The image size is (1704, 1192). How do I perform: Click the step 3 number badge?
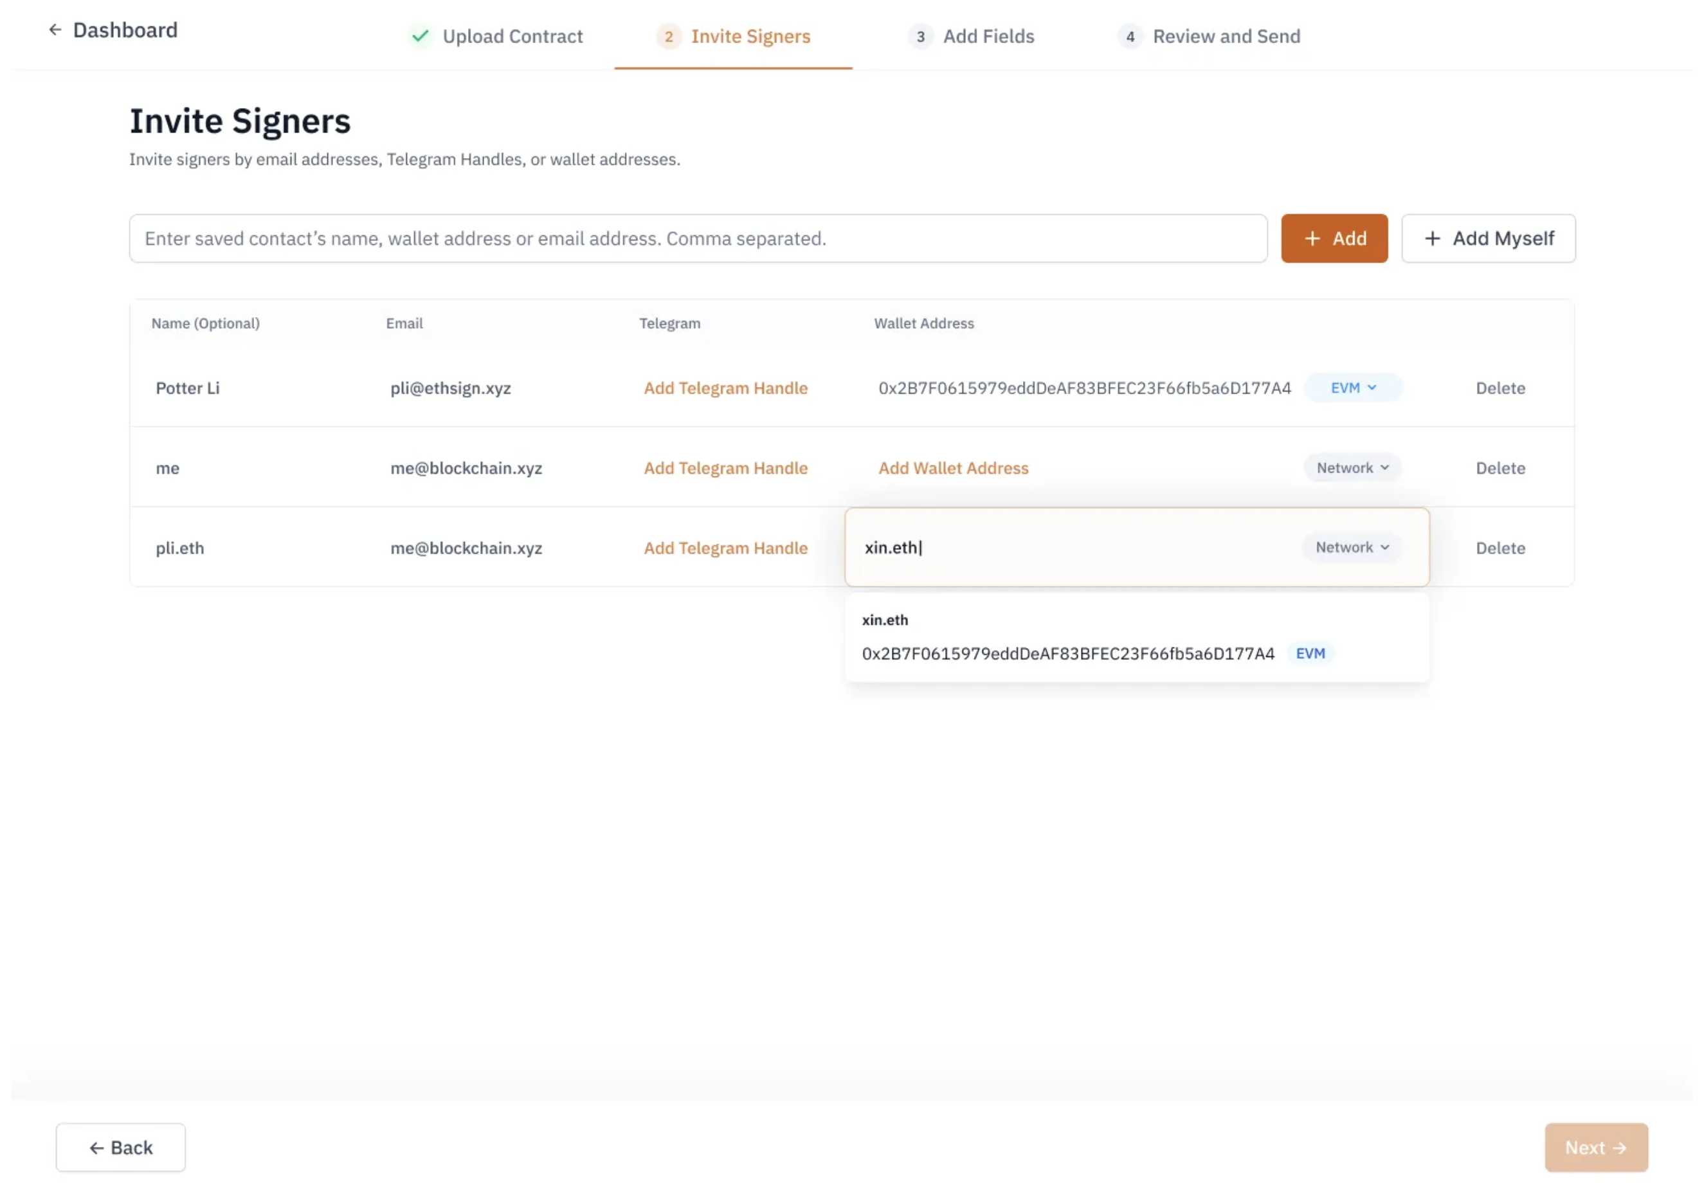[920, 35]
